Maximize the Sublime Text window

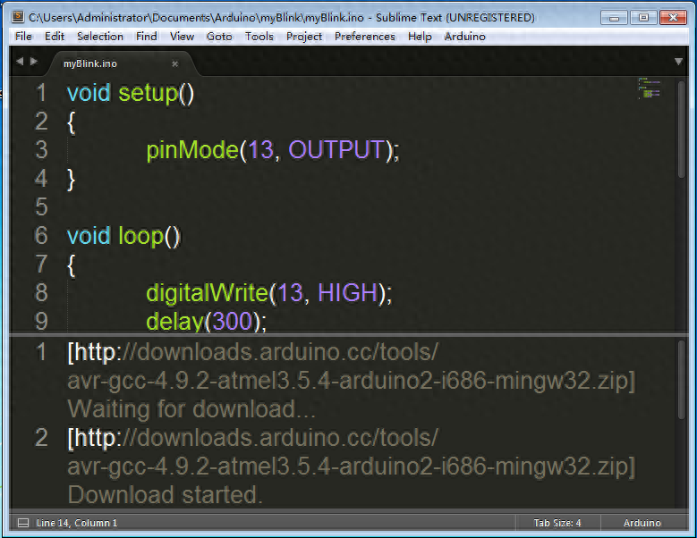[642, 18]
